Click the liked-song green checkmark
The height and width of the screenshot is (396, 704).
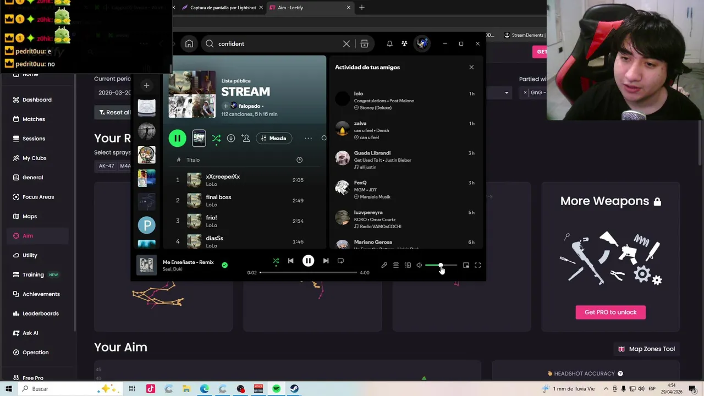pos(224,265)
